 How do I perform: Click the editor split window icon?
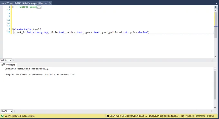[216, 7]
